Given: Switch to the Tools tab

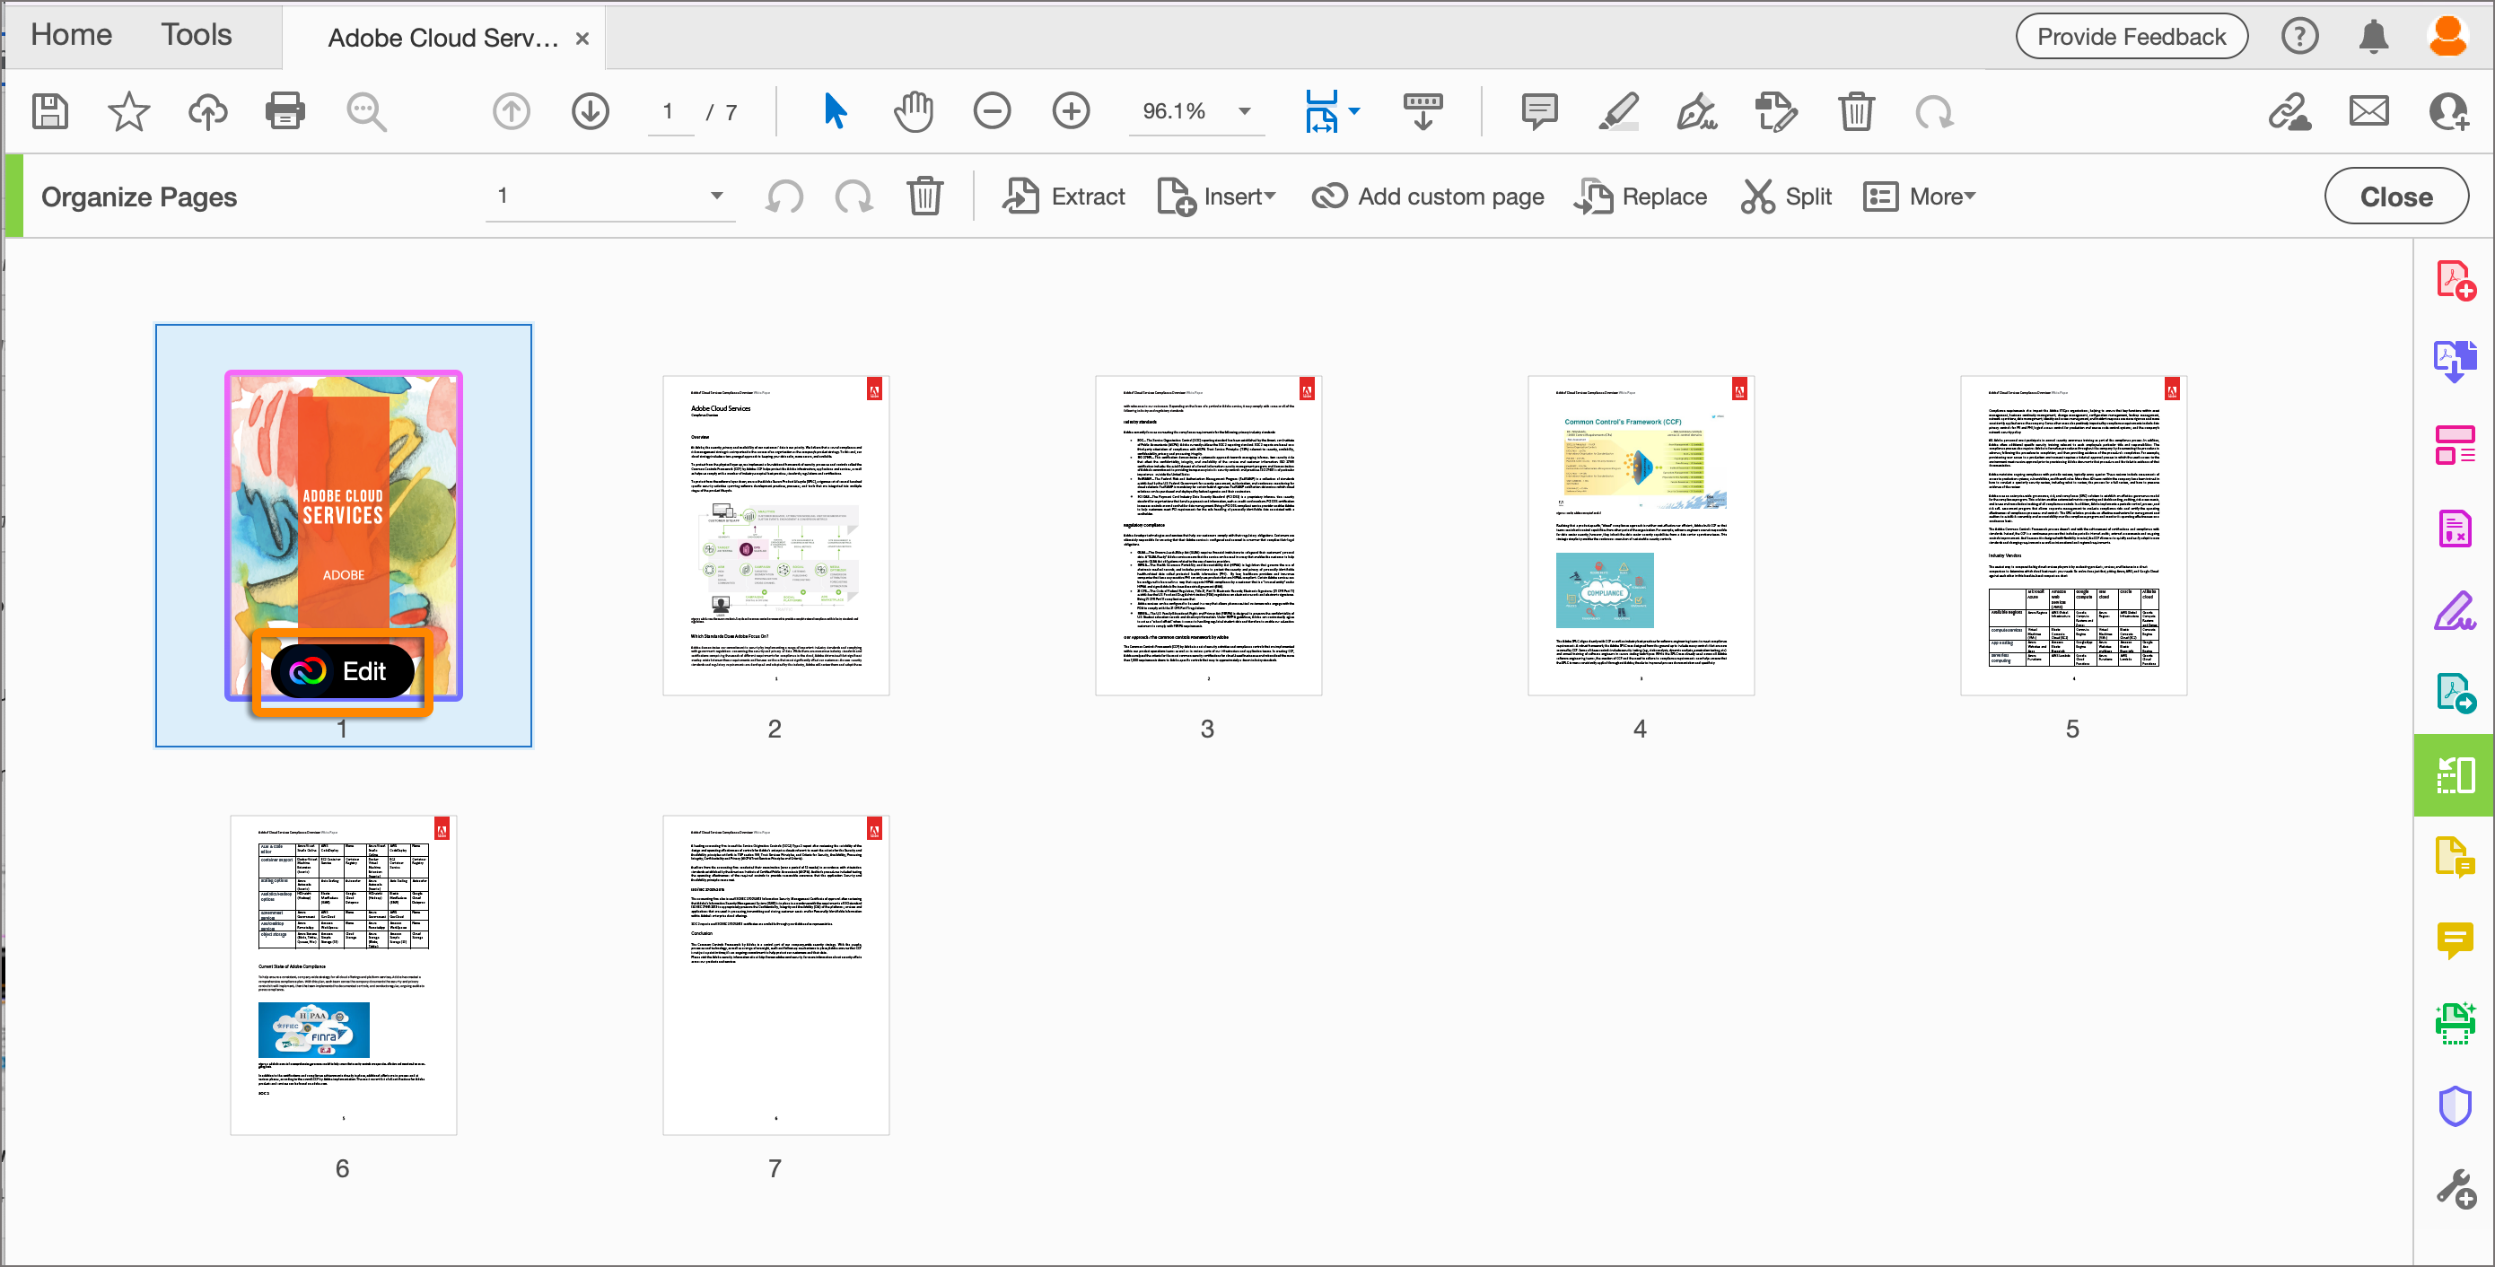Looking at the screenshot, I should [196, 35].
